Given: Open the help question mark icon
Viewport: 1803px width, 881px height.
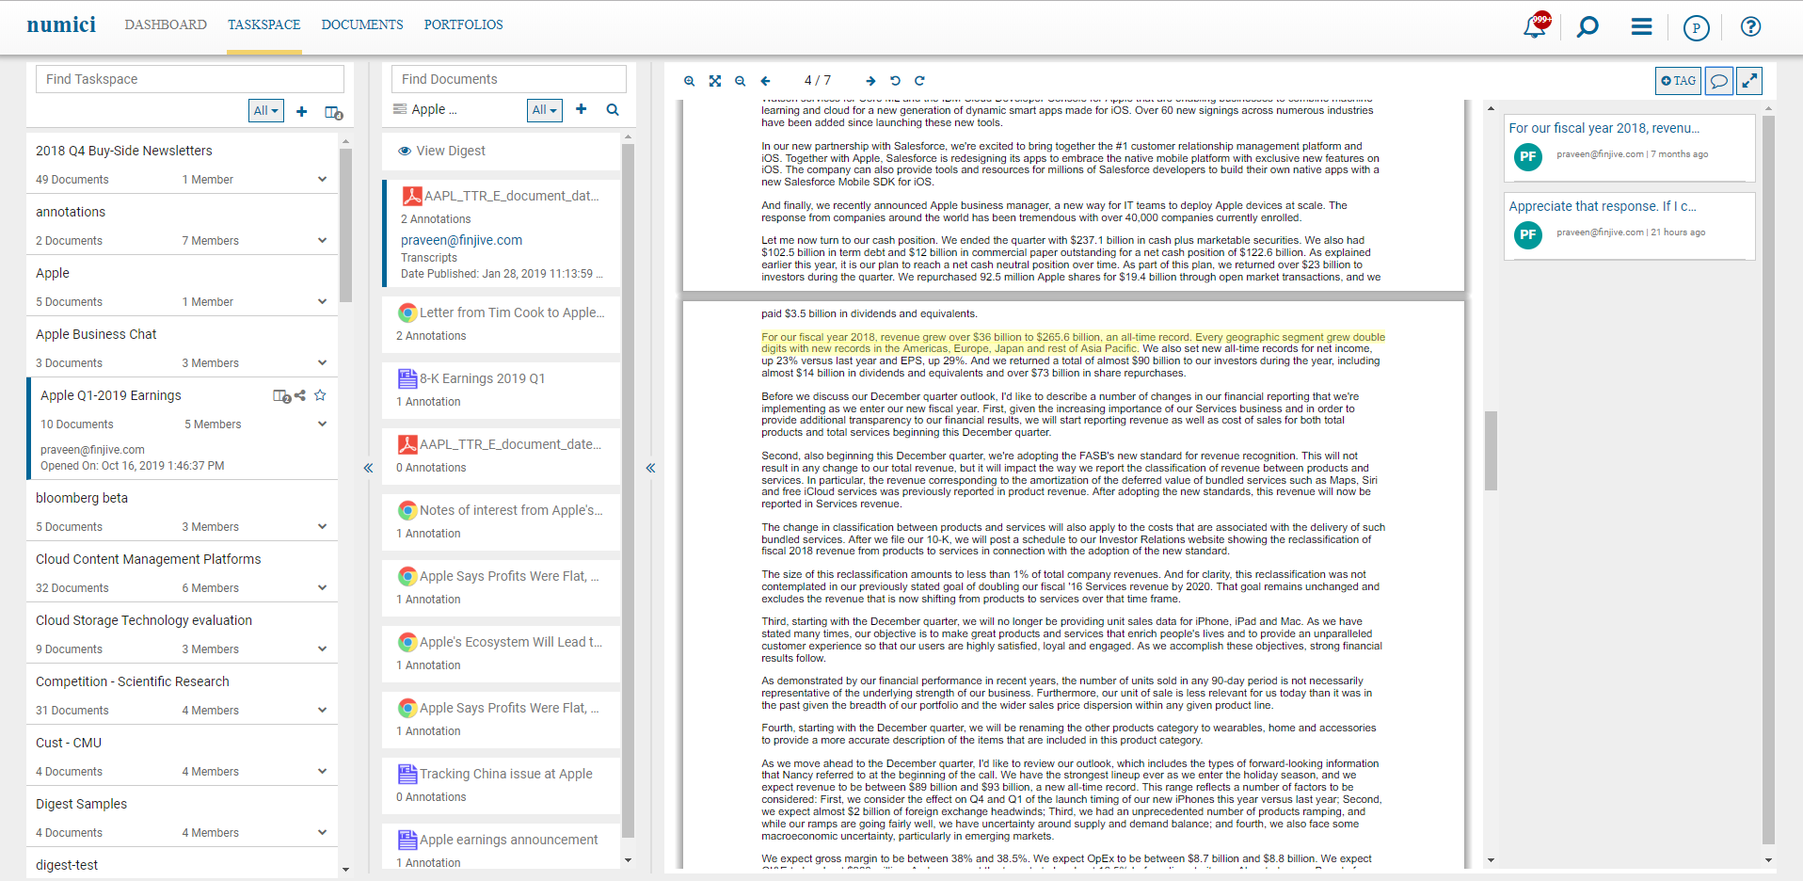Looking at the screenshot, I should point(1750,26).
